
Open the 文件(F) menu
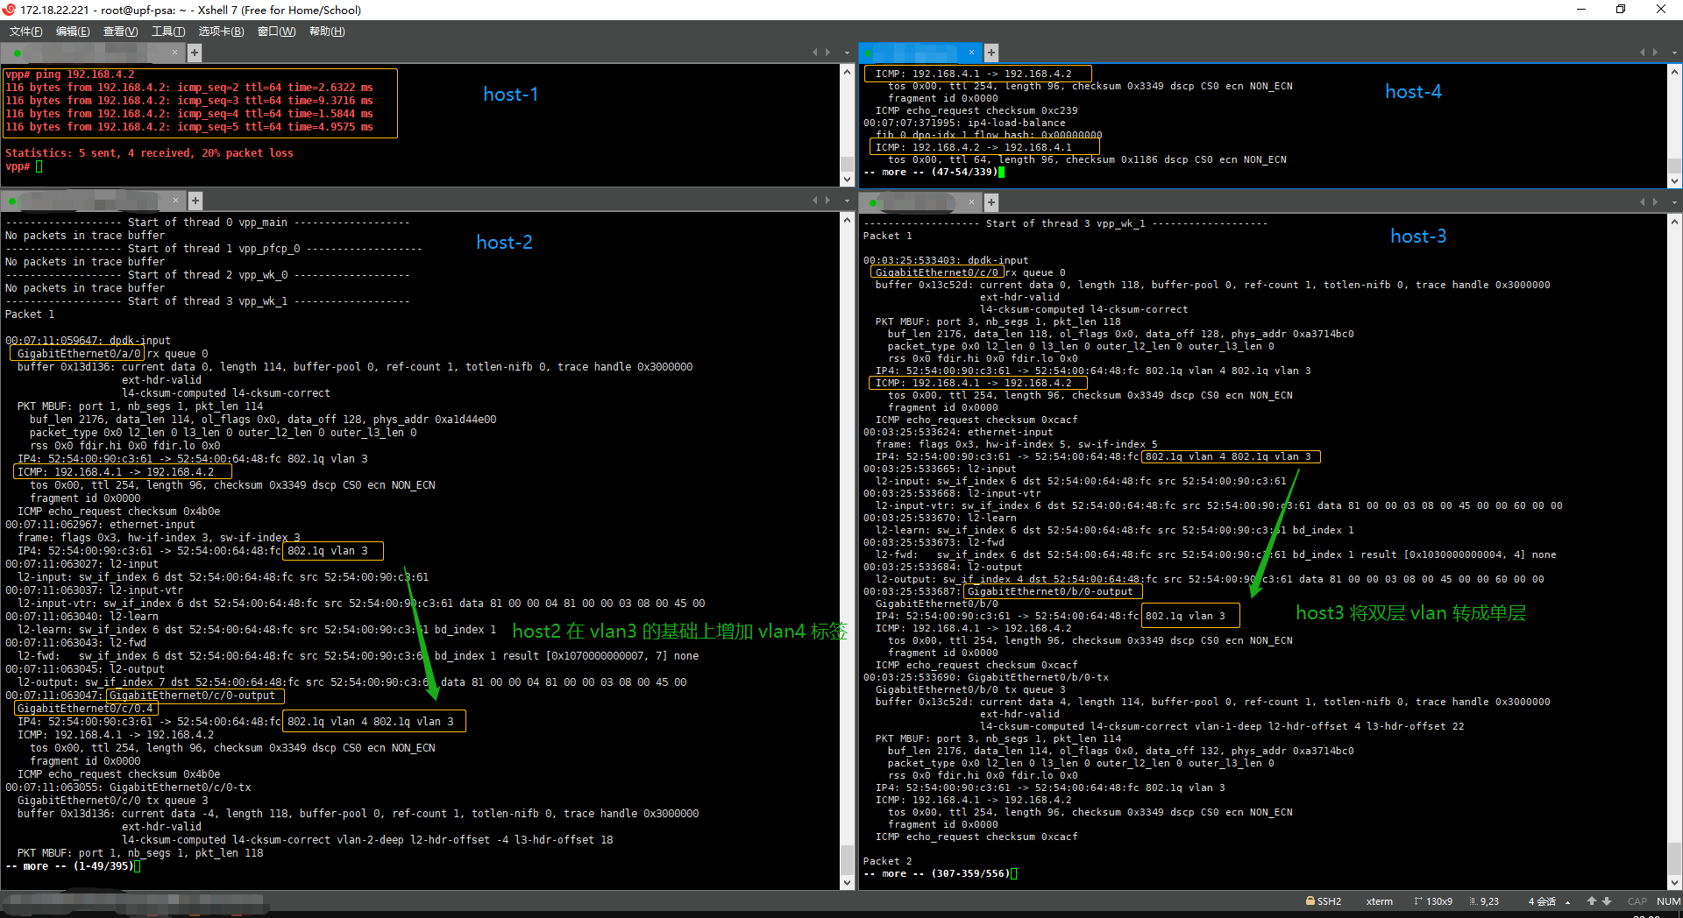25,32
